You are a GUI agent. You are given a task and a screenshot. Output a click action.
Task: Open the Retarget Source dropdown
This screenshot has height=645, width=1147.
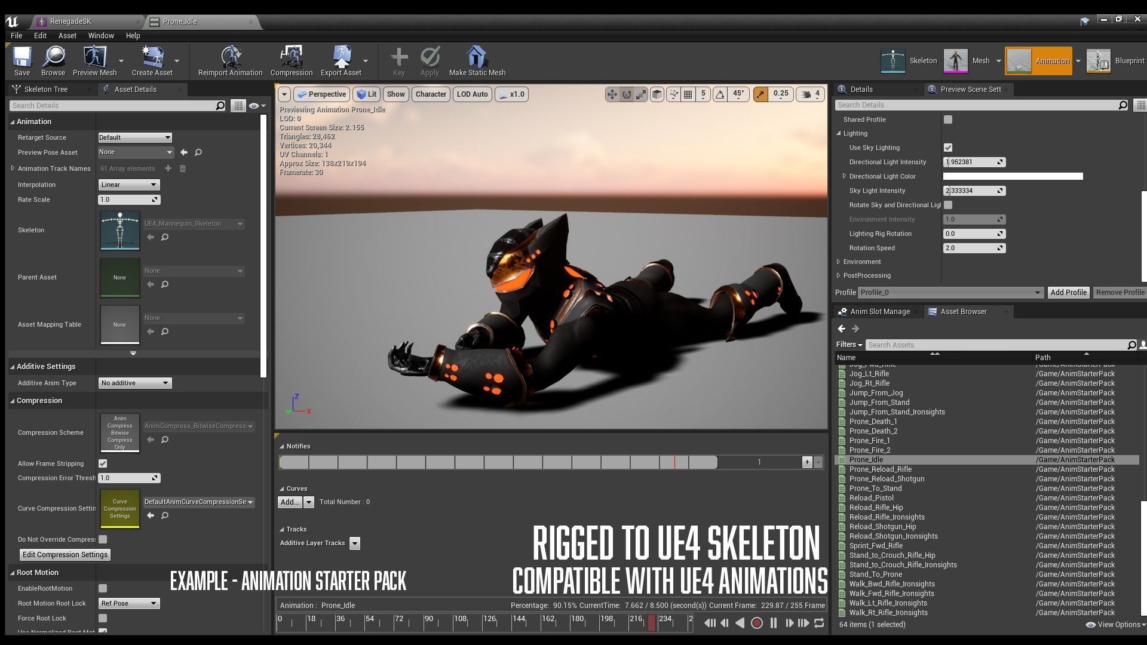[x=135, y=137]
